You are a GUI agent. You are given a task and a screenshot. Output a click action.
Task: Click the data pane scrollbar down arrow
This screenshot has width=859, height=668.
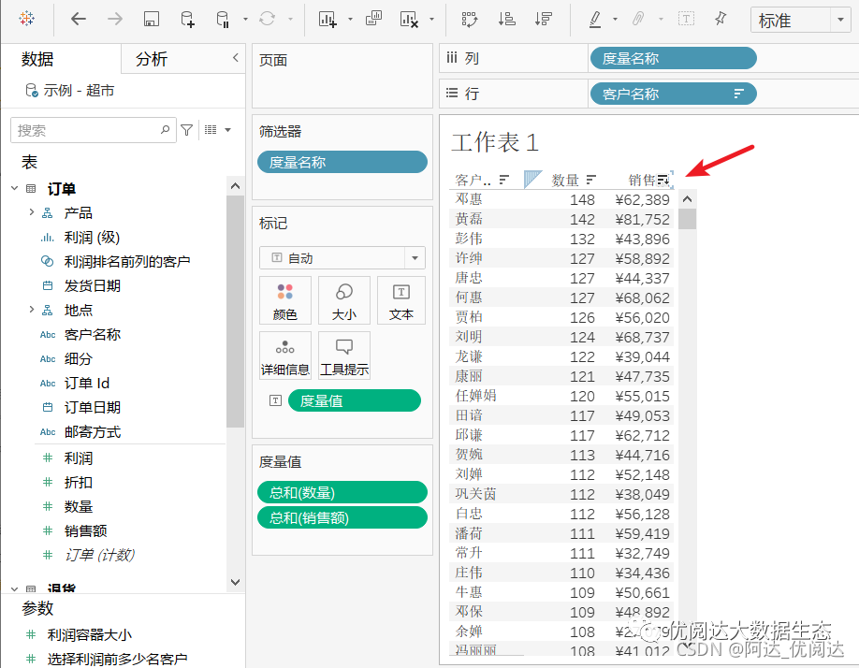click(235, 582)
